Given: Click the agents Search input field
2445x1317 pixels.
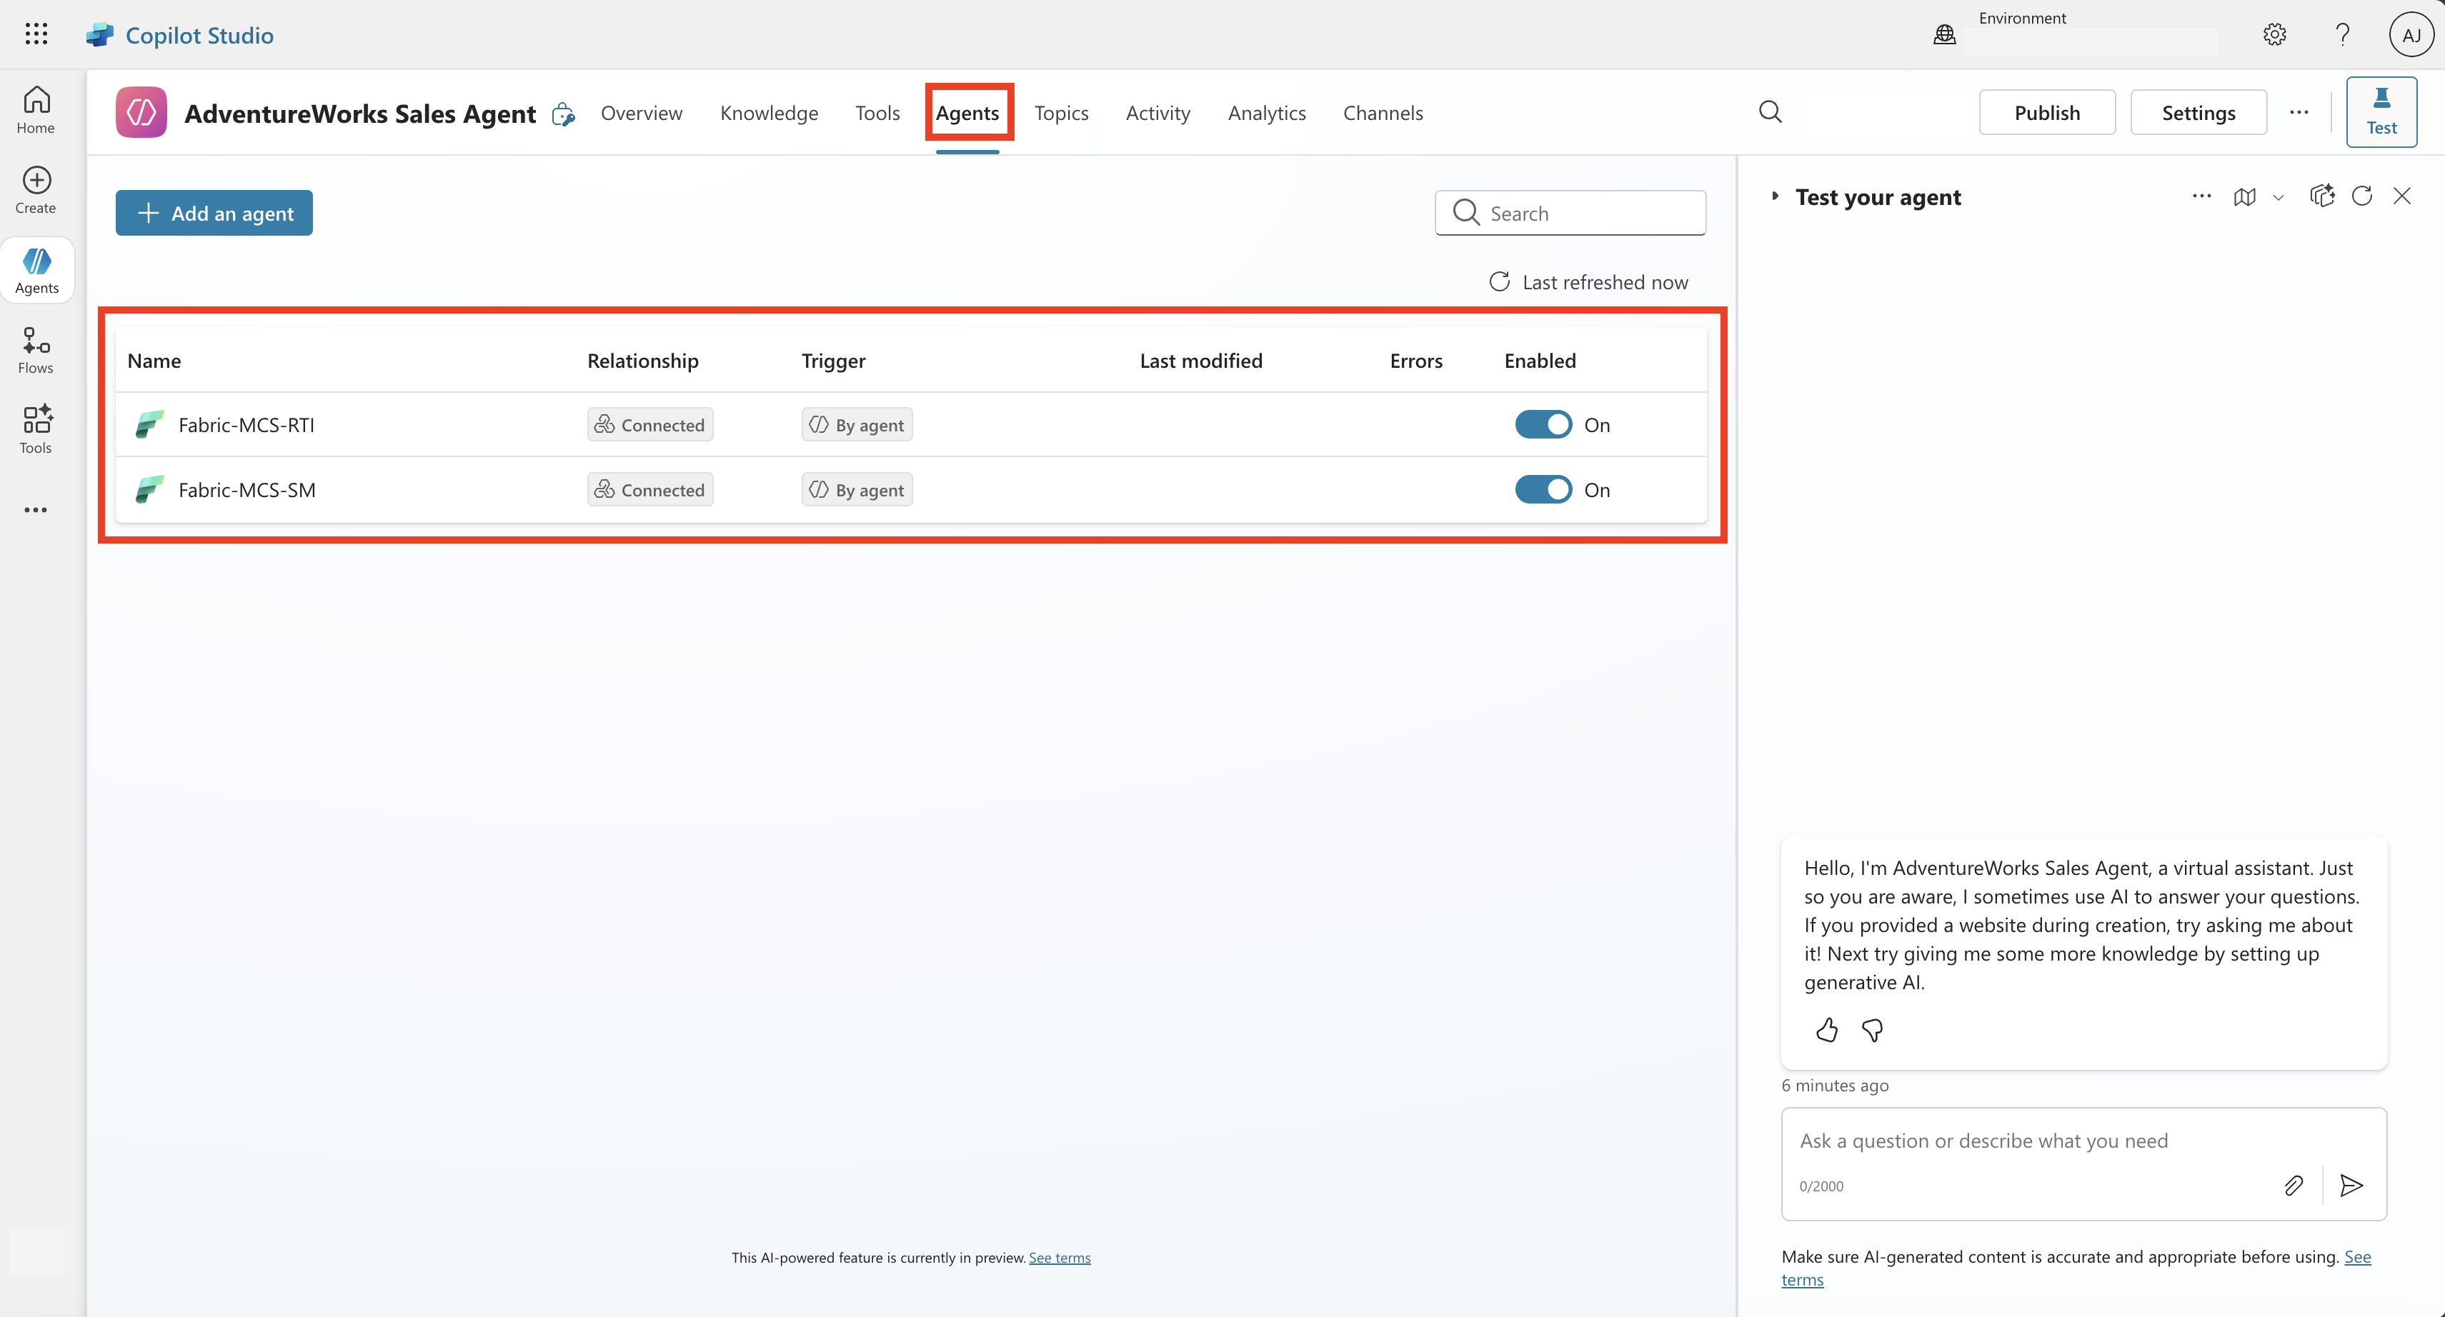Looking at the screenshot, I should click(x=1585, y=214).
